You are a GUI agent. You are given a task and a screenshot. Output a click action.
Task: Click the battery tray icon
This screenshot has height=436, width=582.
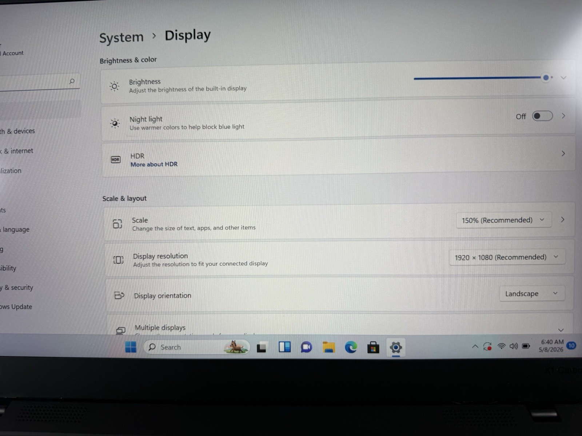point(526,346)
